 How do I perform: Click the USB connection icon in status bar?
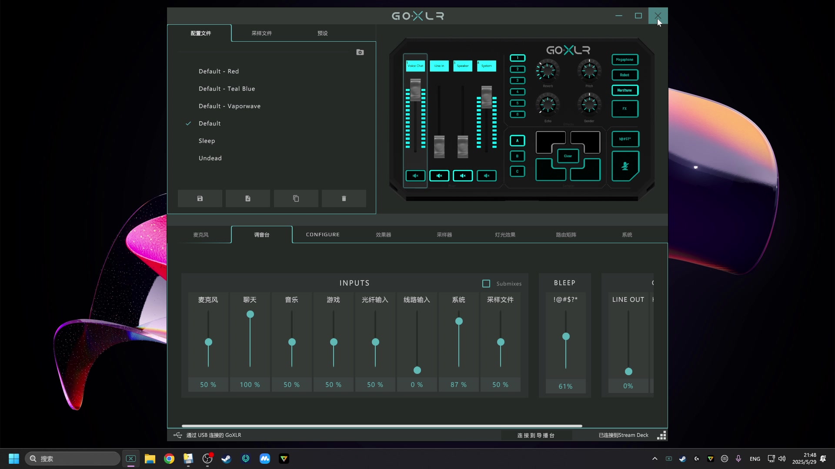pyautogui.click(x=177, y=435)
